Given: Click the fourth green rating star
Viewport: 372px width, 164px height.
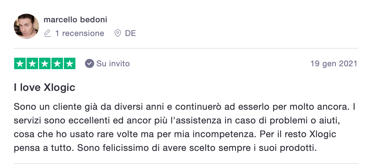Looking at the screenshot, I should pos(57,63).
